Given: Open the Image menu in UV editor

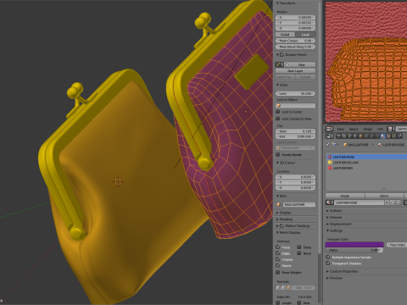Looking at the screenshot, I should [x=368, y=129].
